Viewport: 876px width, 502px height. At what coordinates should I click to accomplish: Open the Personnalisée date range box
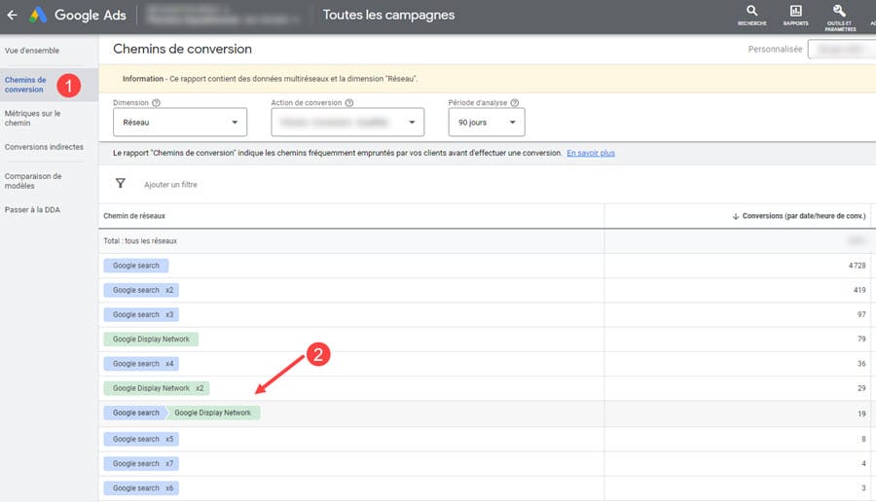click(841, 50)
